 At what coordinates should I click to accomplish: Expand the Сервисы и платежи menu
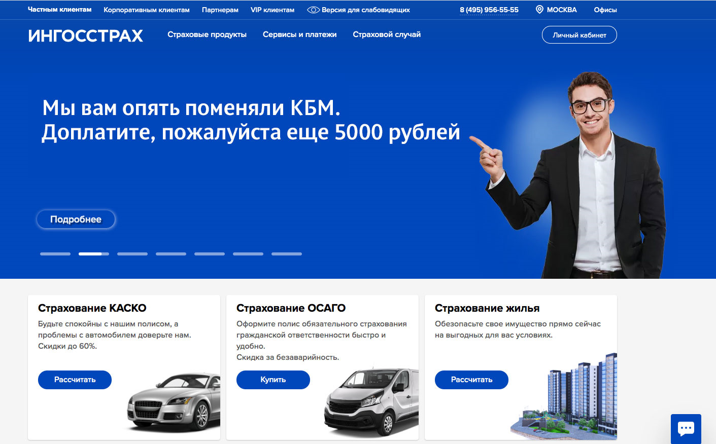(x=299, y=34)
